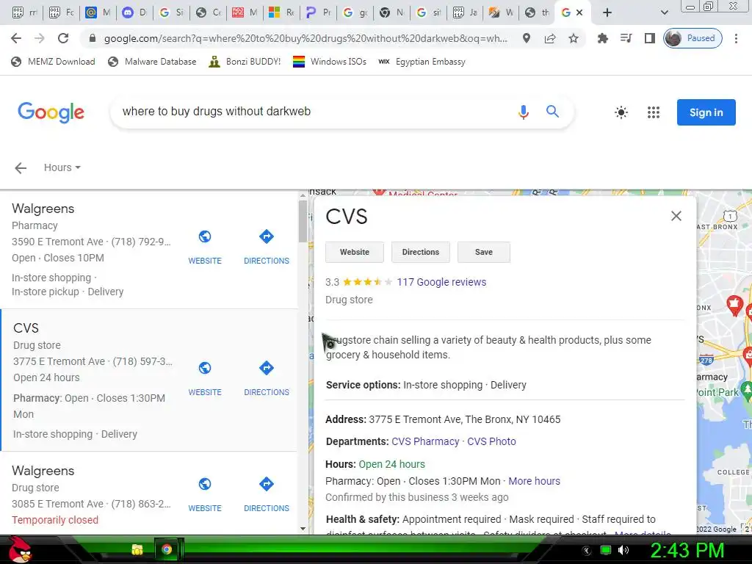The height and width of the screenshot is (564, 752).
Task: Open a new browser tab with plus
Action: click(607, 13)
